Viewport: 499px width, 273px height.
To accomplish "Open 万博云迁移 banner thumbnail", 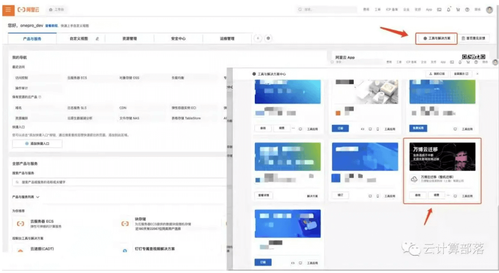I will click(443, 156).
